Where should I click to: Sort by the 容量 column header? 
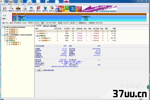pyautogui.click(x=113, y=28)
